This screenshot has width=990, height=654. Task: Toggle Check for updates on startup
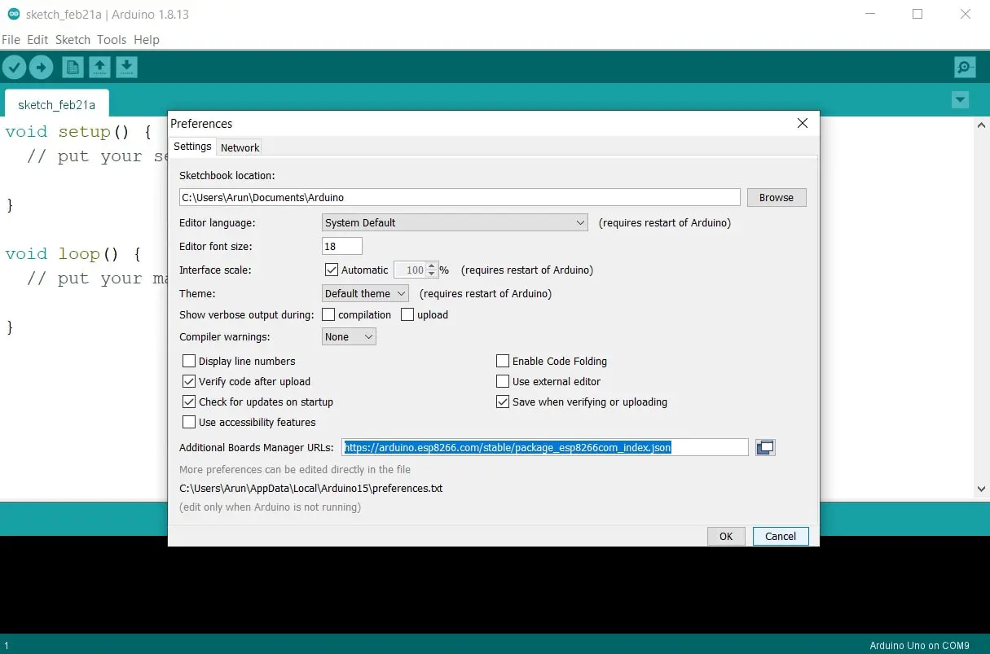189,402
